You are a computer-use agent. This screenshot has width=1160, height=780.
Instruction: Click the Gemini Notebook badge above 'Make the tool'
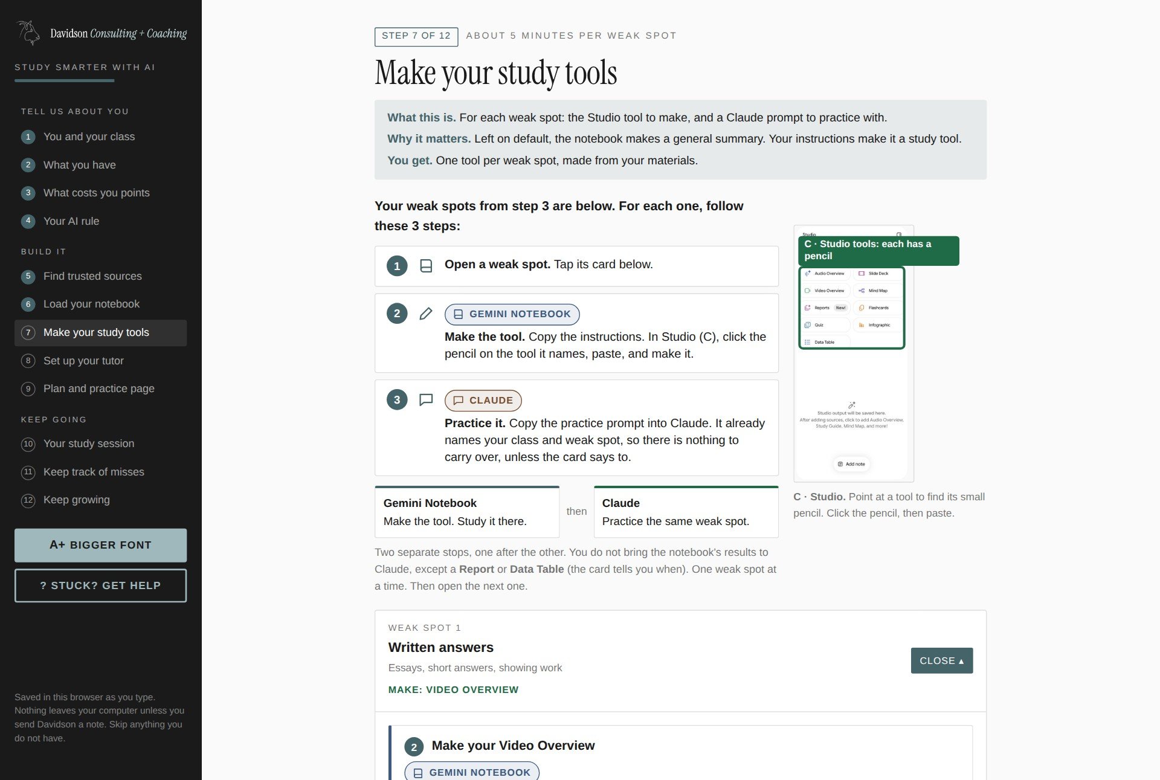coord(512,314)
